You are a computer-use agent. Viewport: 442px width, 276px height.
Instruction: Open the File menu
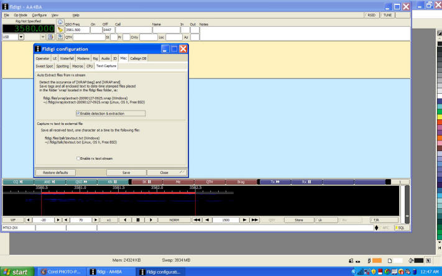(6, 15)
